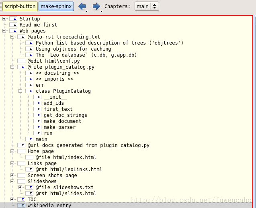Click the icon box beside first_text
Image resolution: width=256 pixels, height=208 pixels.
[37, 109]
